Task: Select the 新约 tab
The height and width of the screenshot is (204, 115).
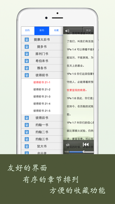Action: (x=42, y=30)
